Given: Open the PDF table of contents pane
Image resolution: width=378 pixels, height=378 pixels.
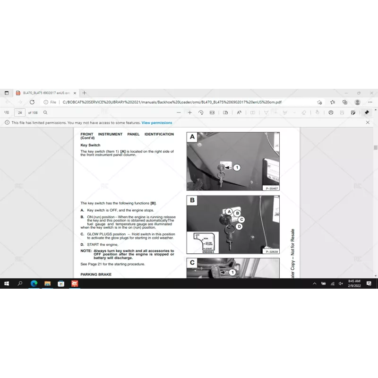Looking at the screenshot, I should (7, 112).
